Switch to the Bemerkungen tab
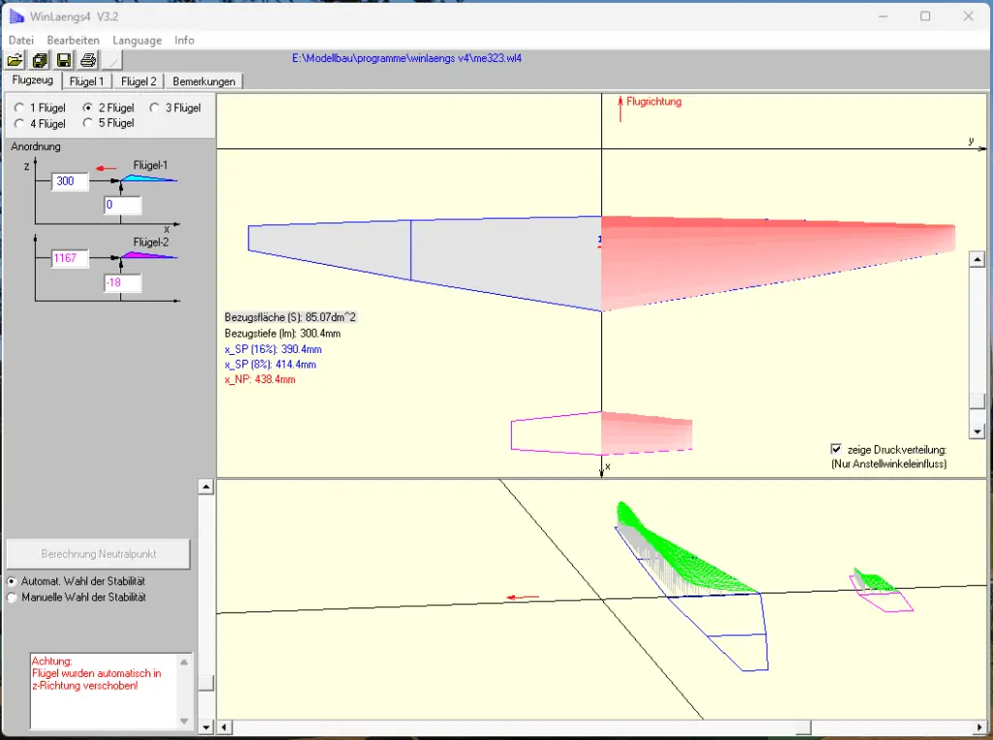The width and height of the screenshot is (993, 740). coord(204,81)
